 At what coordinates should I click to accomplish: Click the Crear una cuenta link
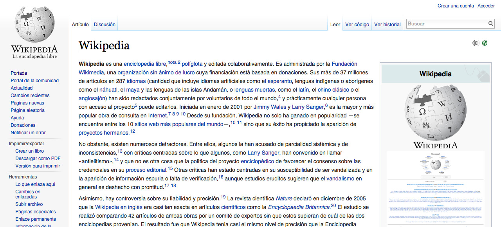coord(456,6)
